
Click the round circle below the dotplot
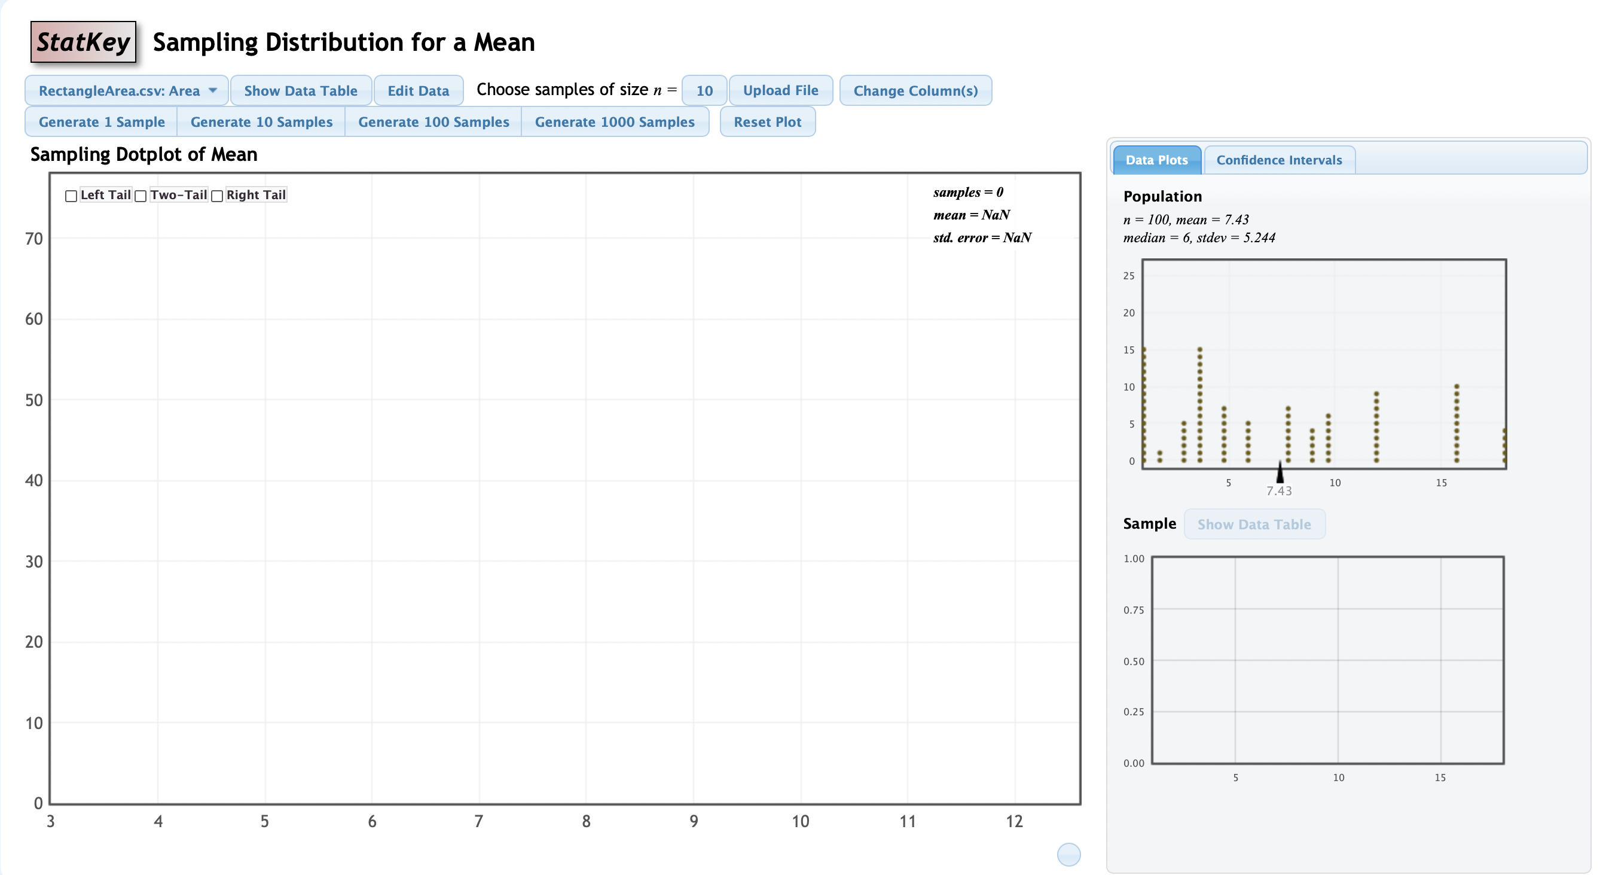tap(1068, 855)
